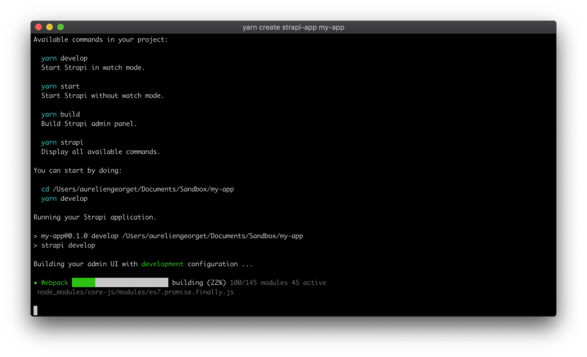Click the 'yarn build' command

tap(60, 115)
